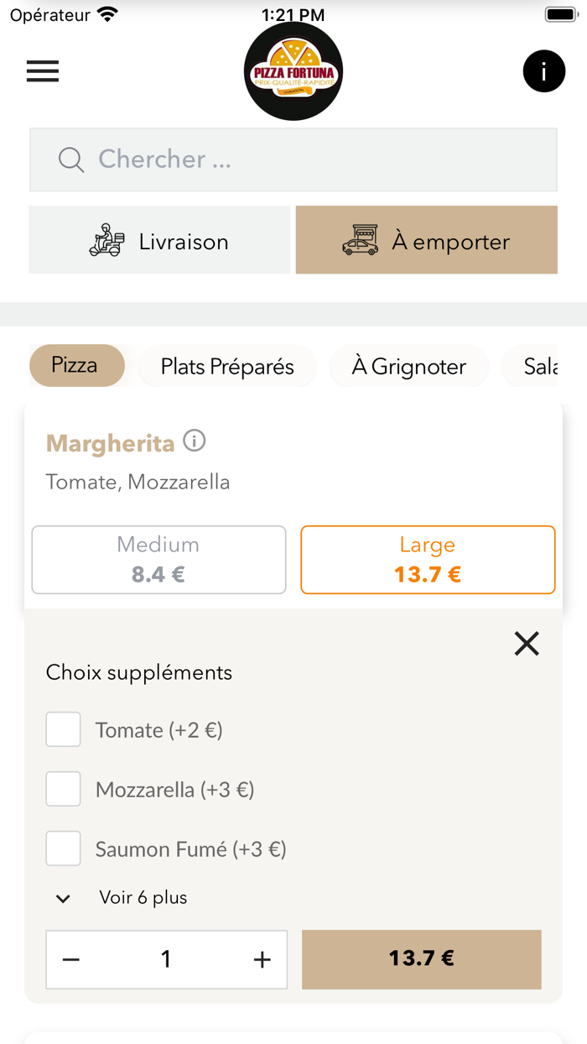Choose the Medium 8.4 € size
587x1044 pixels.
click(x=158, y=559)
